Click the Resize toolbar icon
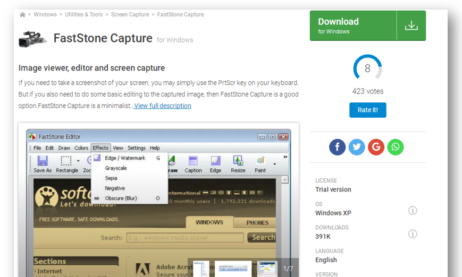The width and height of the screenshot is (462, 277). (238, 164)
